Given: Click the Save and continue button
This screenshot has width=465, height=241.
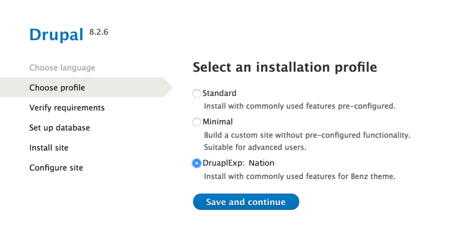Looking at the screenshot, I should point(246,202).
